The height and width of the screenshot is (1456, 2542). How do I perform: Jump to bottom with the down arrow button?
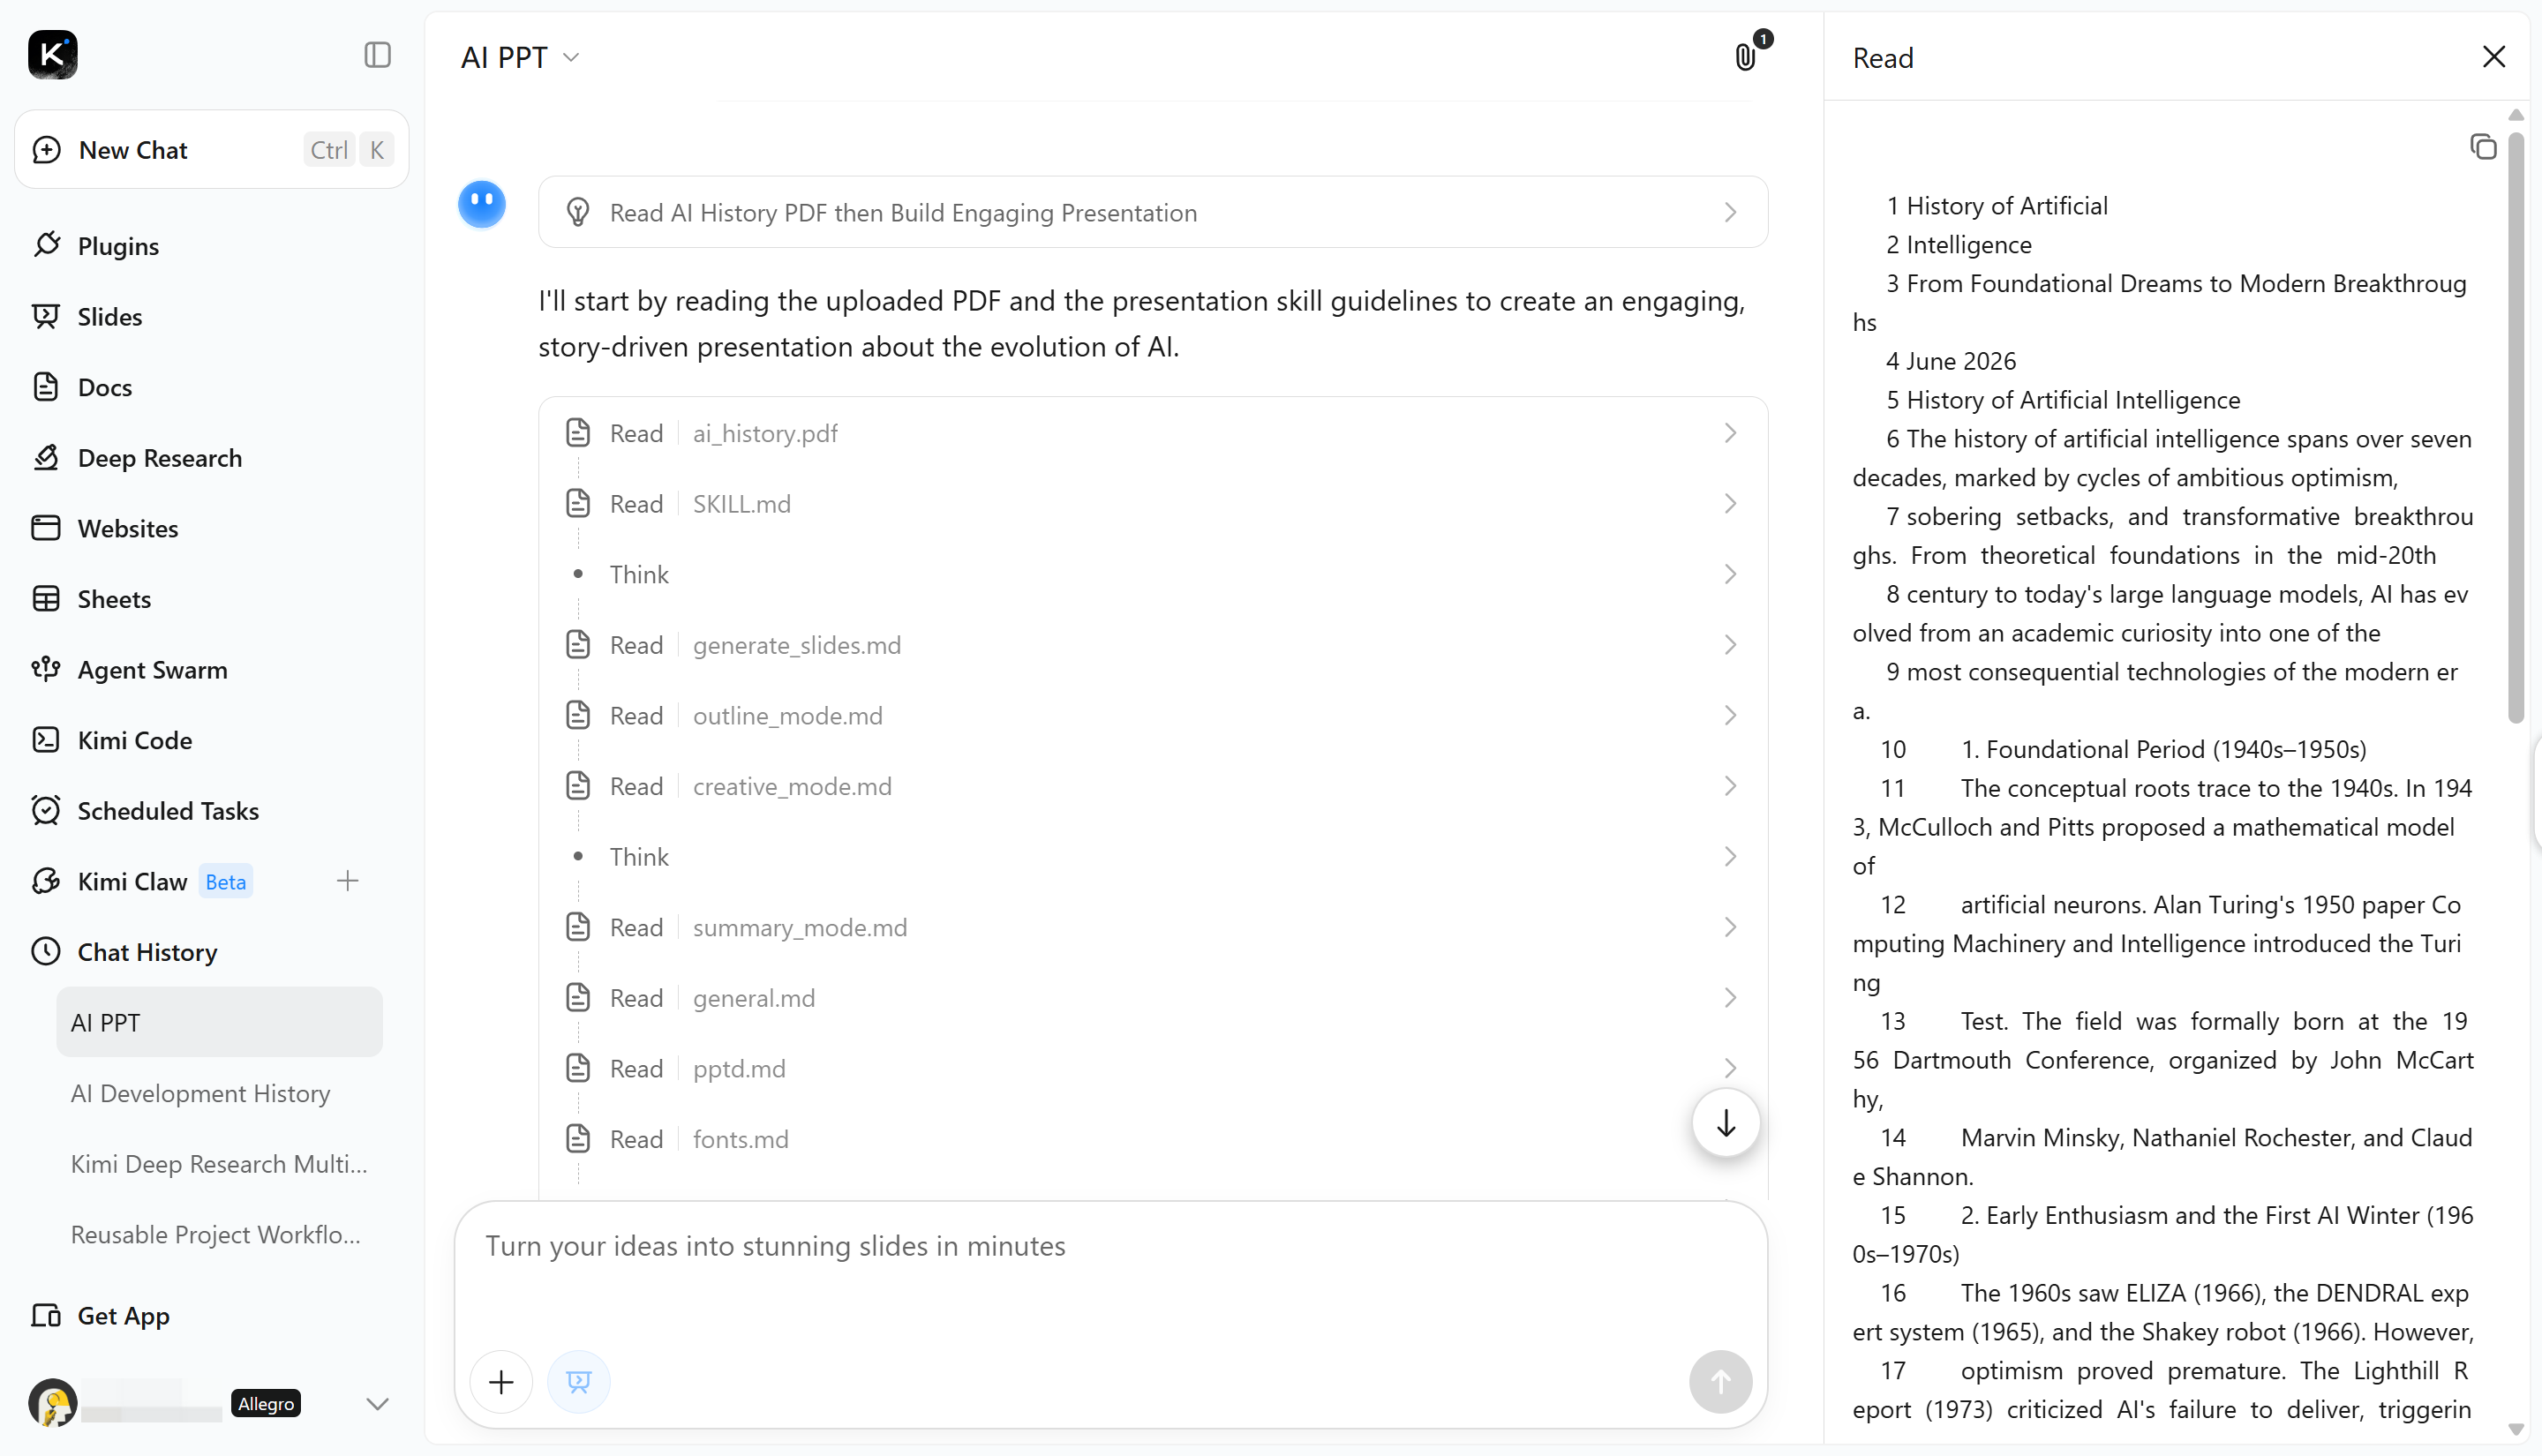coord(1726,1123)
